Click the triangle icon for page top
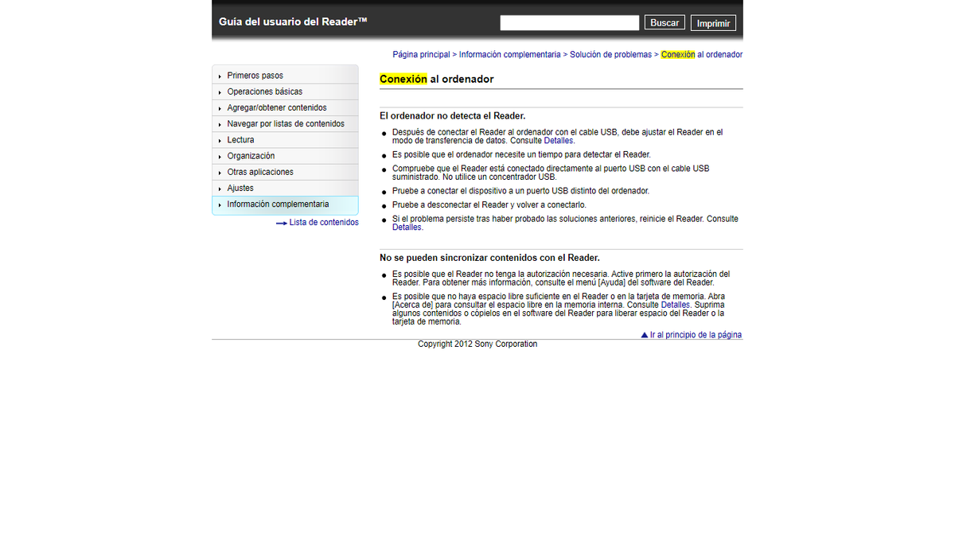Image resolution: width=955 pixels, height=537 pixels. coord(645,335)
